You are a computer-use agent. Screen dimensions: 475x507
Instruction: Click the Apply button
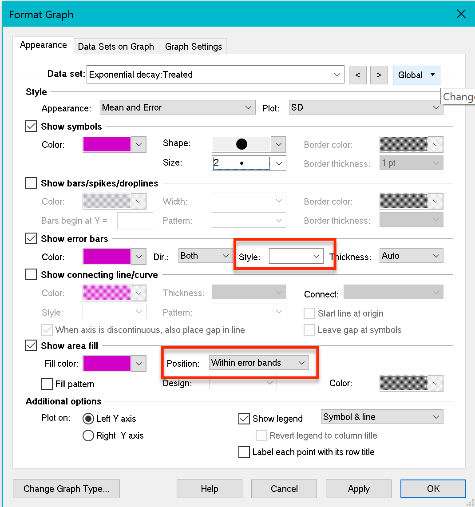pos(359,489)
